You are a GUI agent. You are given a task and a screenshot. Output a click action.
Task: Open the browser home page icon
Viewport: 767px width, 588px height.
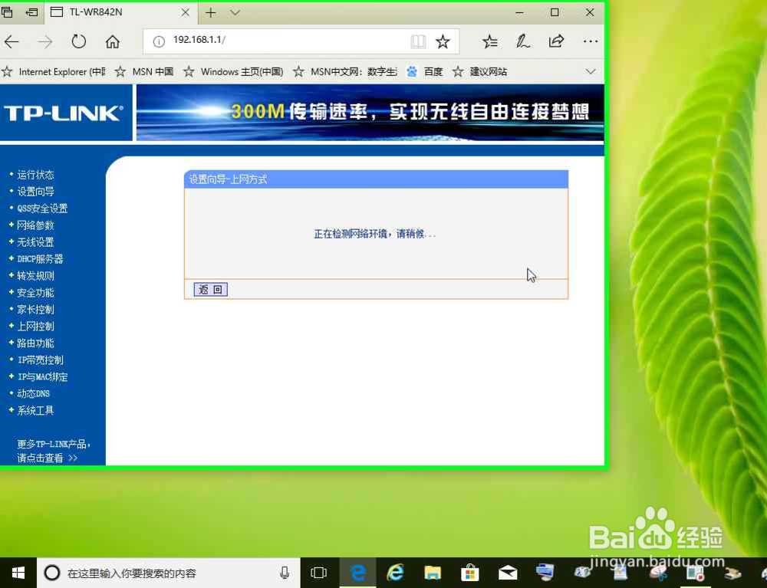point(113,41)
